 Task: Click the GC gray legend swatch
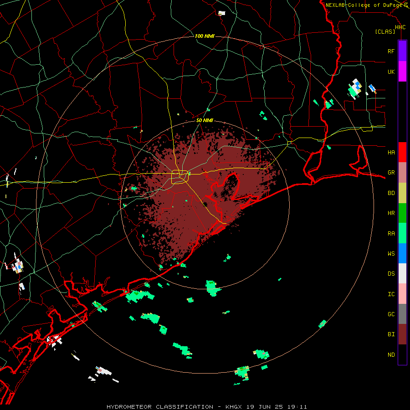pyautogui.click(x=402, y=314)
